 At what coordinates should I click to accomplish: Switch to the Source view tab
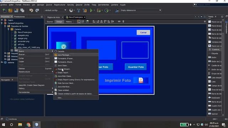pyautogui.click(x=50, y=22)
